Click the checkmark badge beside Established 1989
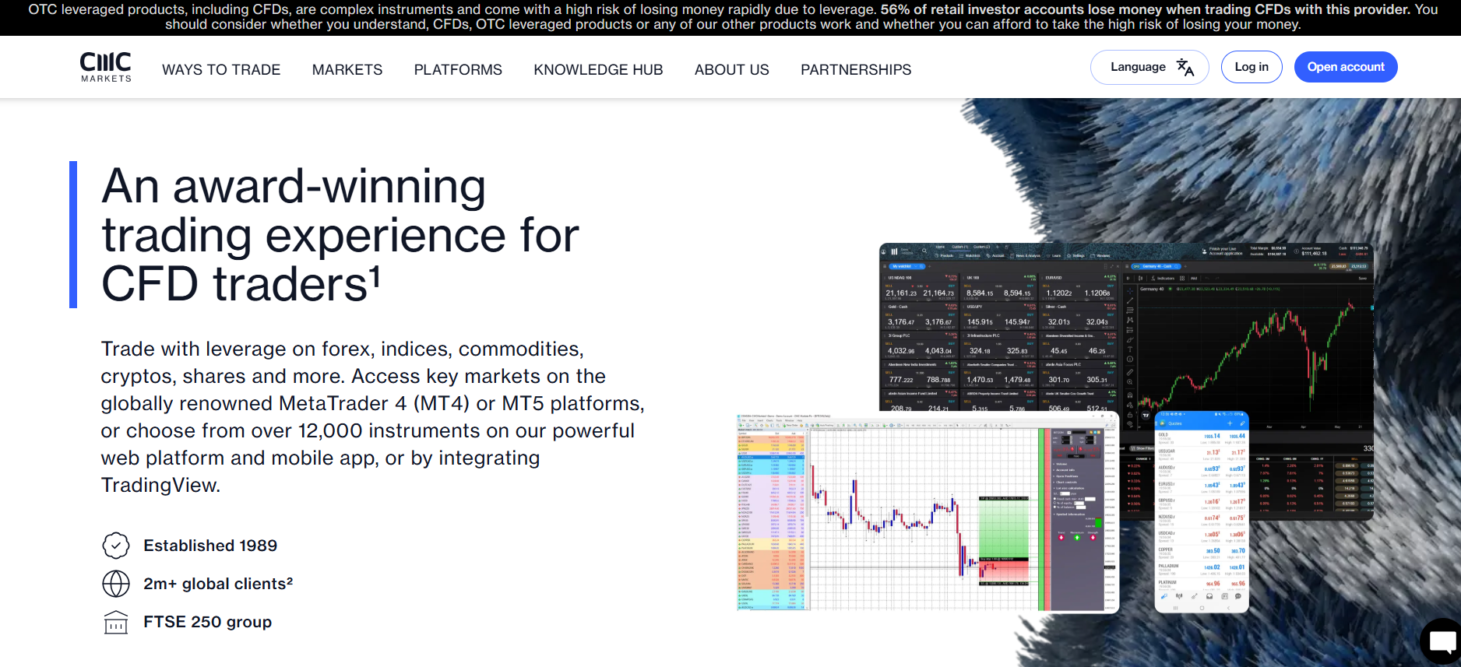The height and width of the screenshot is (667, 1461). (116, 546)
